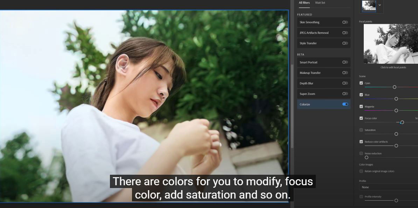The width and height of the screenshot is (418, 208).
Task: Uncheck the Cyan checkbox
Action: (361, 83)
